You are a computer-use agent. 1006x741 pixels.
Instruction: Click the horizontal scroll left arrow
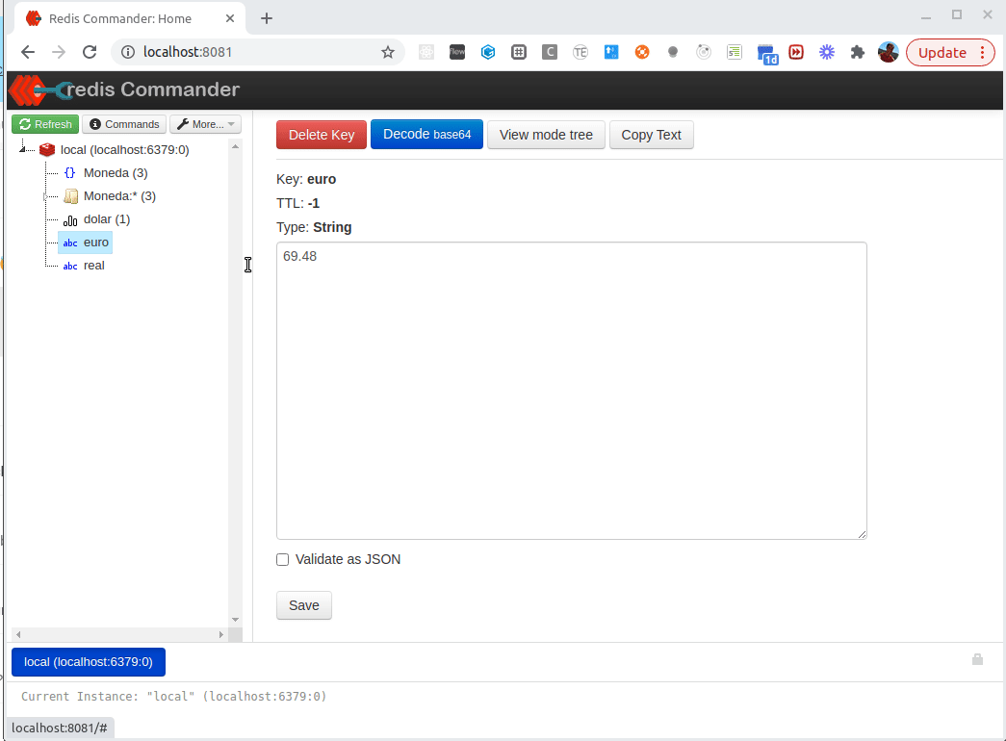click(x=18, y=634)
